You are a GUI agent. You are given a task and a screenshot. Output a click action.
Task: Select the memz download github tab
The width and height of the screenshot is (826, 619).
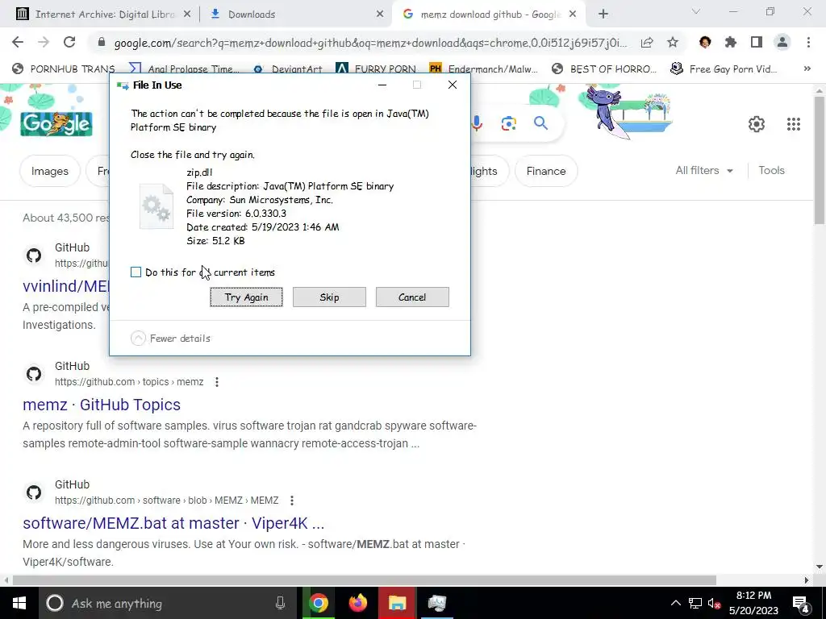tap(488, 15)
